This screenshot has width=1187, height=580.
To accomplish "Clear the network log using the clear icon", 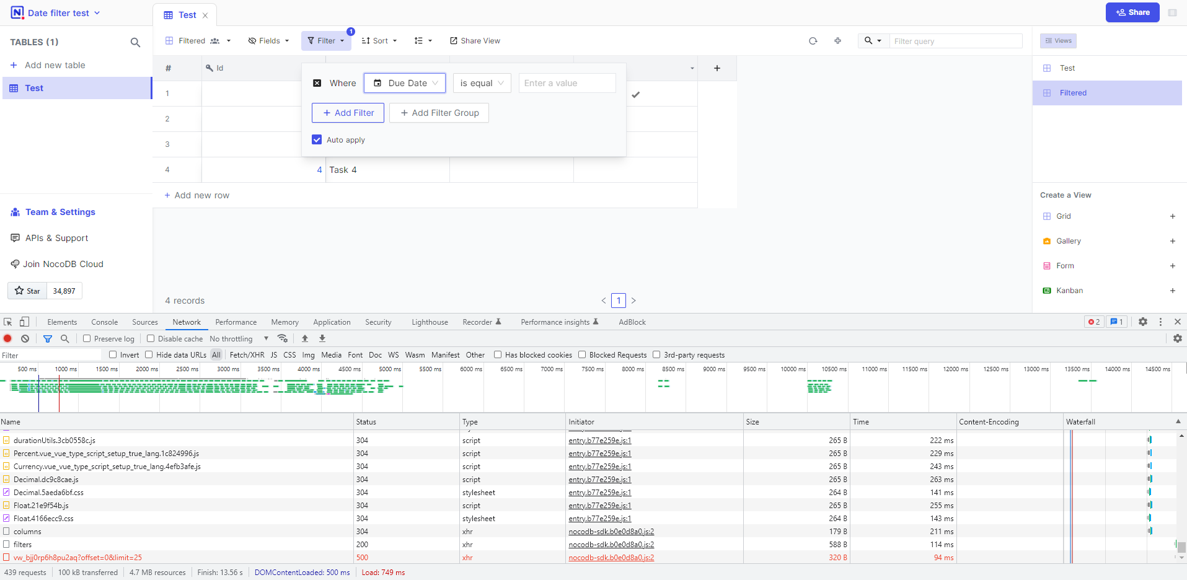I will click(x=25, y=338).
